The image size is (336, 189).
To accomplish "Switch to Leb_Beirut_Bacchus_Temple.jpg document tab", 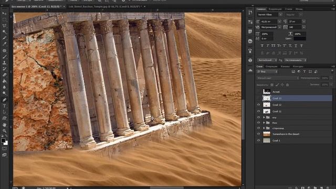I will click(105, 7).
